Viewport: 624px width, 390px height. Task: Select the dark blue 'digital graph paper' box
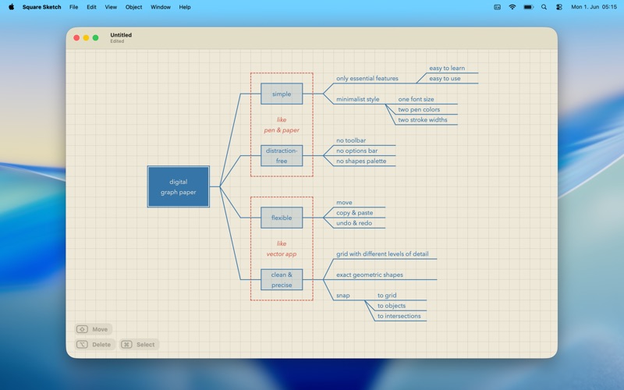[x=179, y=186]
